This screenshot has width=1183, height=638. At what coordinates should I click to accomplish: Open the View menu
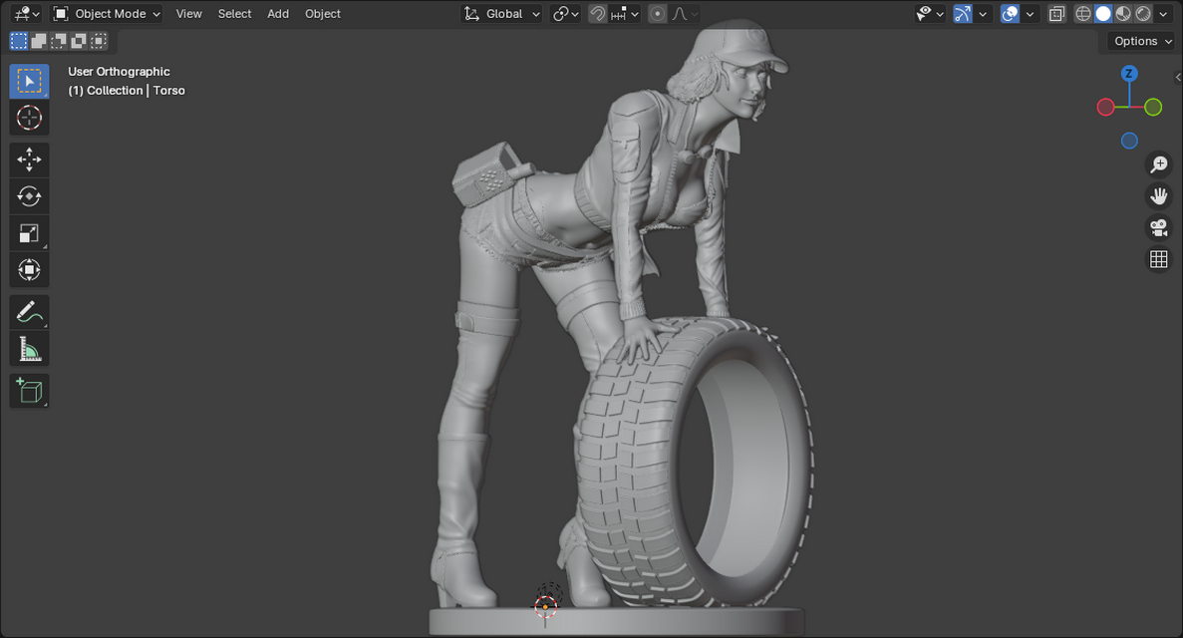pos(188,14)
